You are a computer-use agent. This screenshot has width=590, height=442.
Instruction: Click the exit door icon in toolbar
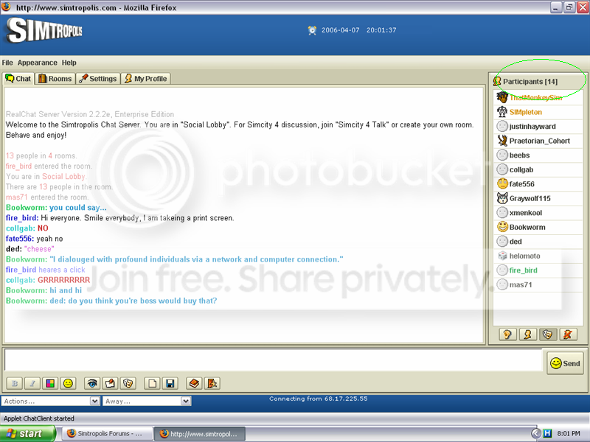[212, 383]
